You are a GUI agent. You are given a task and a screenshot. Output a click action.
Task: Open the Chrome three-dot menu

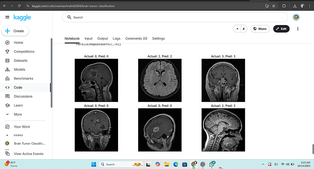click(x=310, y=6)
